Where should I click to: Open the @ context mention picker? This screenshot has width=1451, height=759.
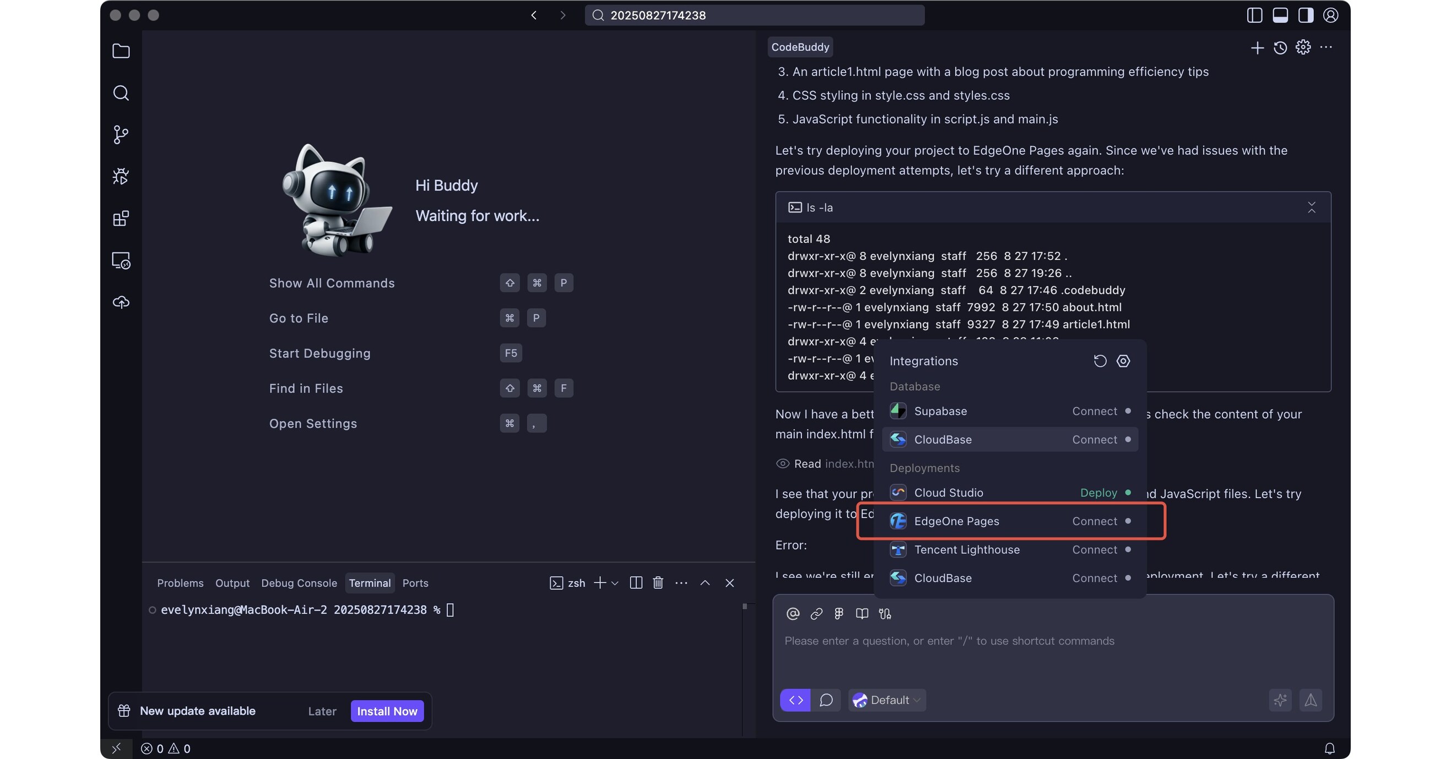click(x=793, y=614)
